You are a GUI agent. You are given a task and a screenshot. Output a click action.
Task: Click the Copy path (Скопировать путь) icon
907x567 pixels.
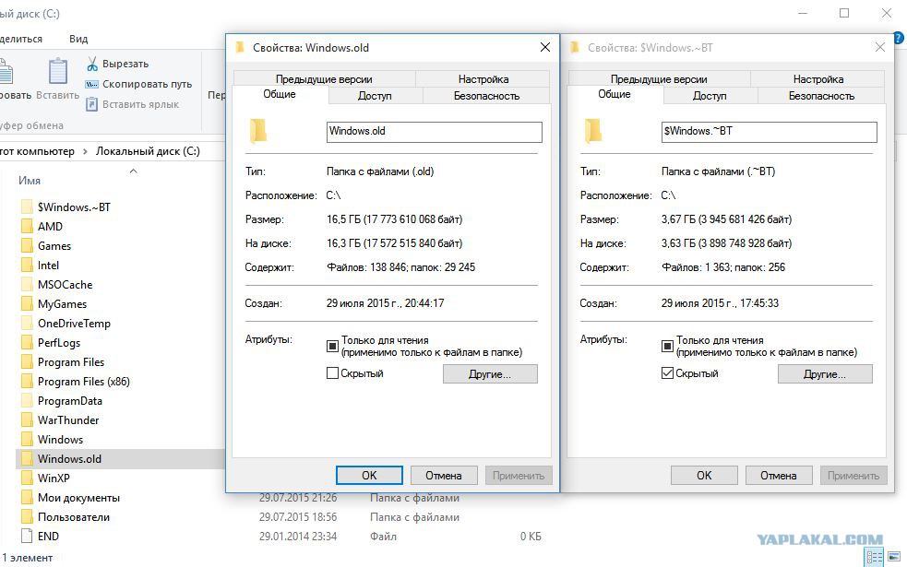tap(92, 84)
